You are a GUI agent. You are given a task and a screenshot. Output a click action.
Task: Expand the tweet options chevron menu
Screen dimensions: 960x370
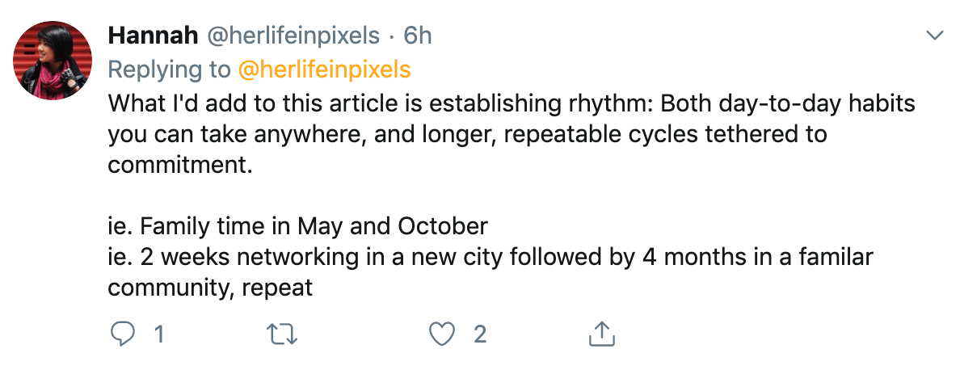[x=934, y=36]
